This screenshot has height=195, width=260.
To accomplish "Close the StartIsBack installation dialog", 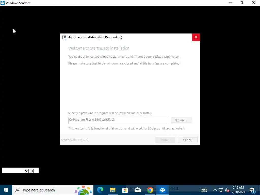I will (x=196, y=37).
